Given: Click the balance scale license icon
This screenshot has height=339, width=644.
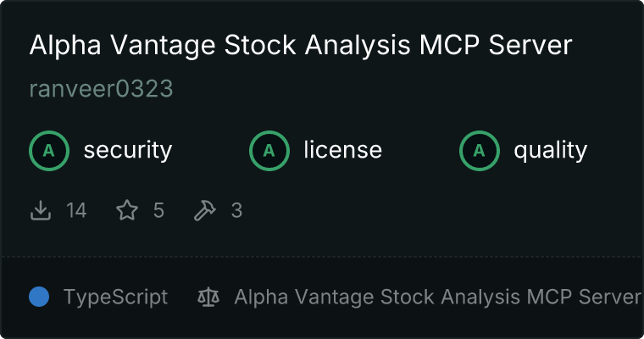Looking at the screenshot, I should (x=208, y=297).
